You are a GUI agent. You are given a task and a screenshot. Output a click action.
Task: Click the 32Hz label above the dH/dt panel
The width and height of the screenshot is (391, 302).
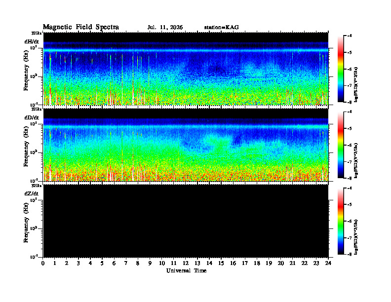(37, 33)
